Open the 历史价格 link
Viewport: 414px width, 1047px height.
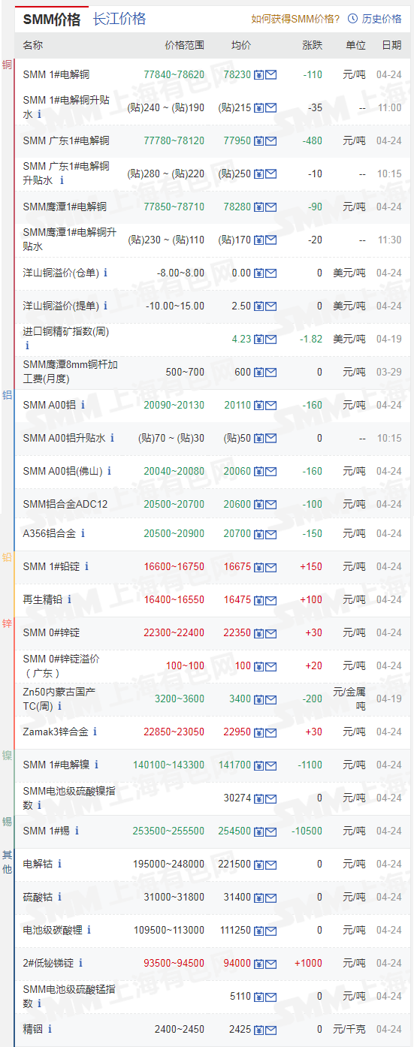382,19
